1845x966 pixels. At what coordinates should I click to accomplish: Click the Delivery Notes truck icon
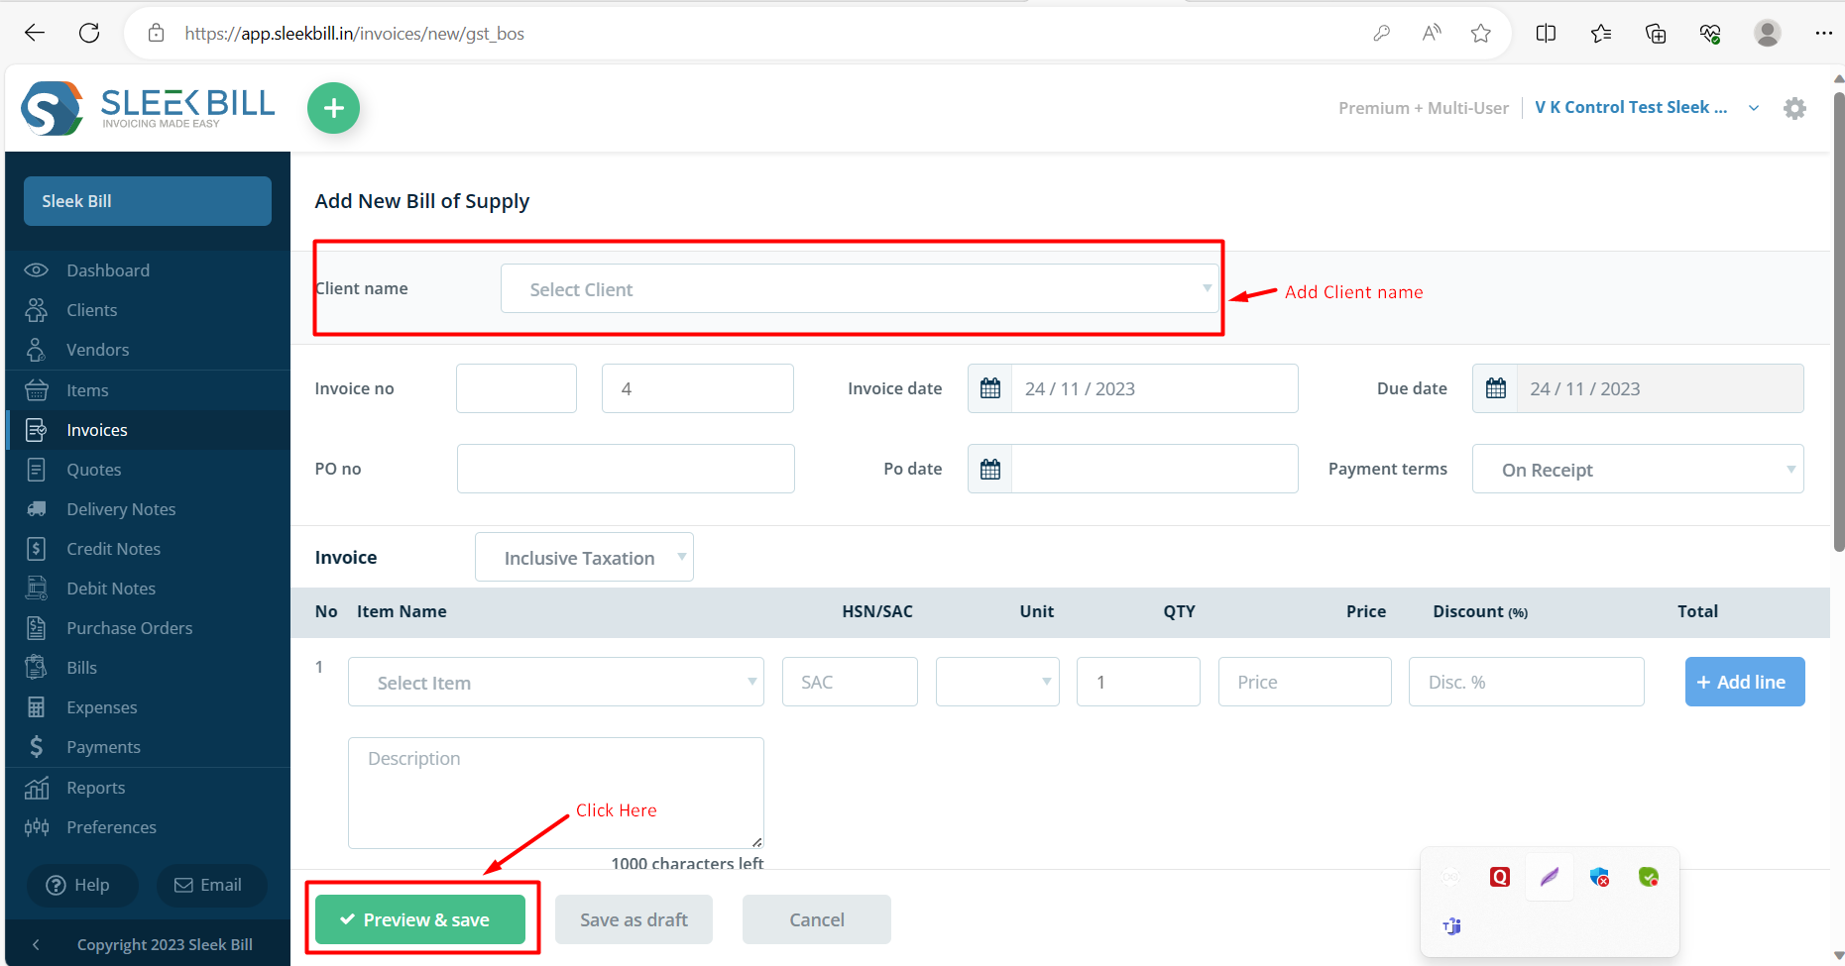[37, 509]
